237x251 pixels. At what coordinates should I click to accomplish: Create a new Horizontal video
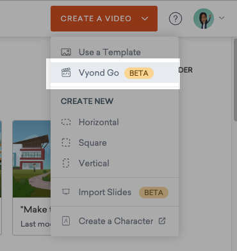click(x=115, y=122)
